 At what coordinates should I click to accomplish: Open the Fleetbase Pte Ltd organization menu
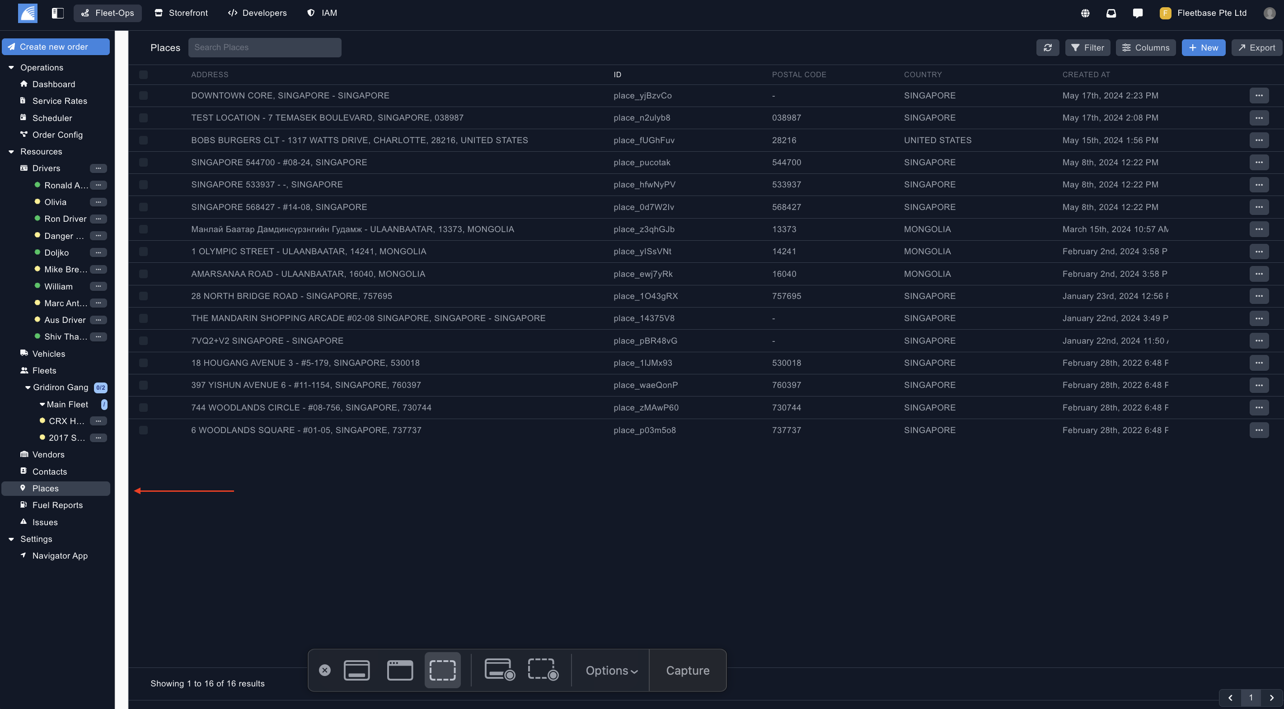1203,14
